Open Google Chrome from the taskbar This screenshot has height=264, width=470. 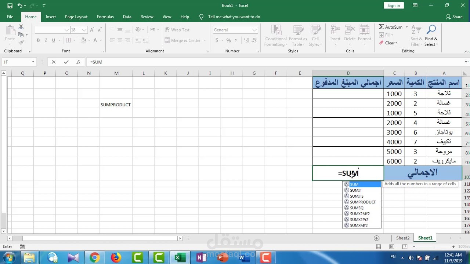(94, 258)
